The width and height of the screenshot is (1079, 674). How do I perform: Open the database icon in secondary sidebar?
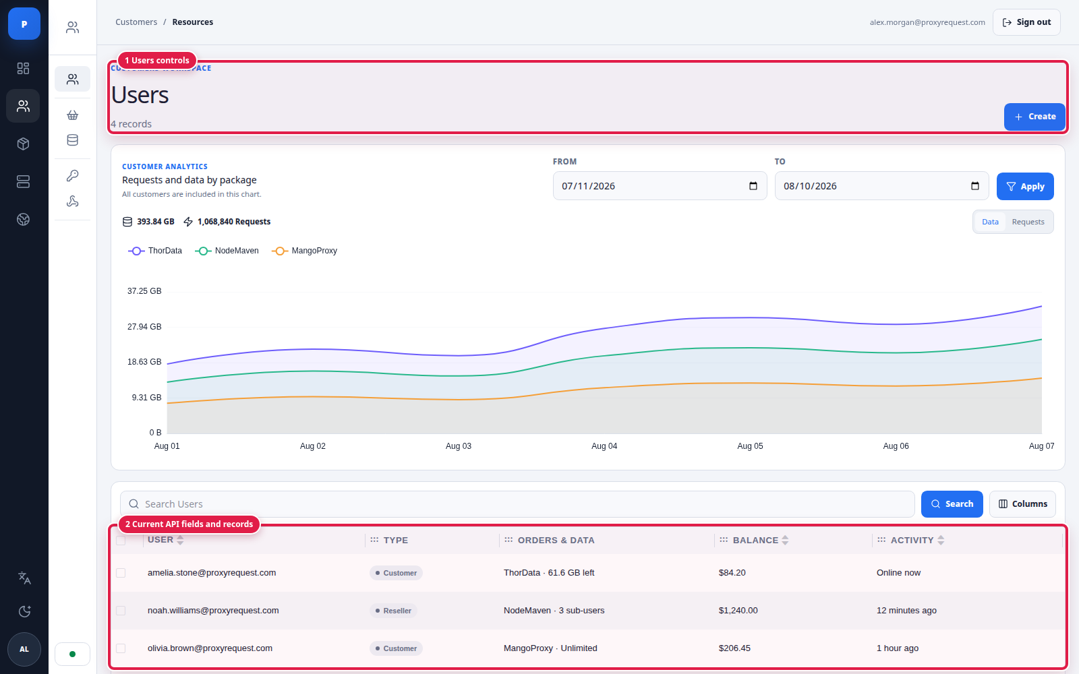(x=73, y=140)
